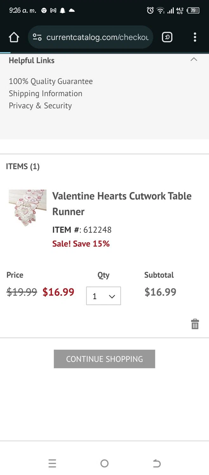
Task: Open 100% Quality Guarantee link
Action: point(51,81)
